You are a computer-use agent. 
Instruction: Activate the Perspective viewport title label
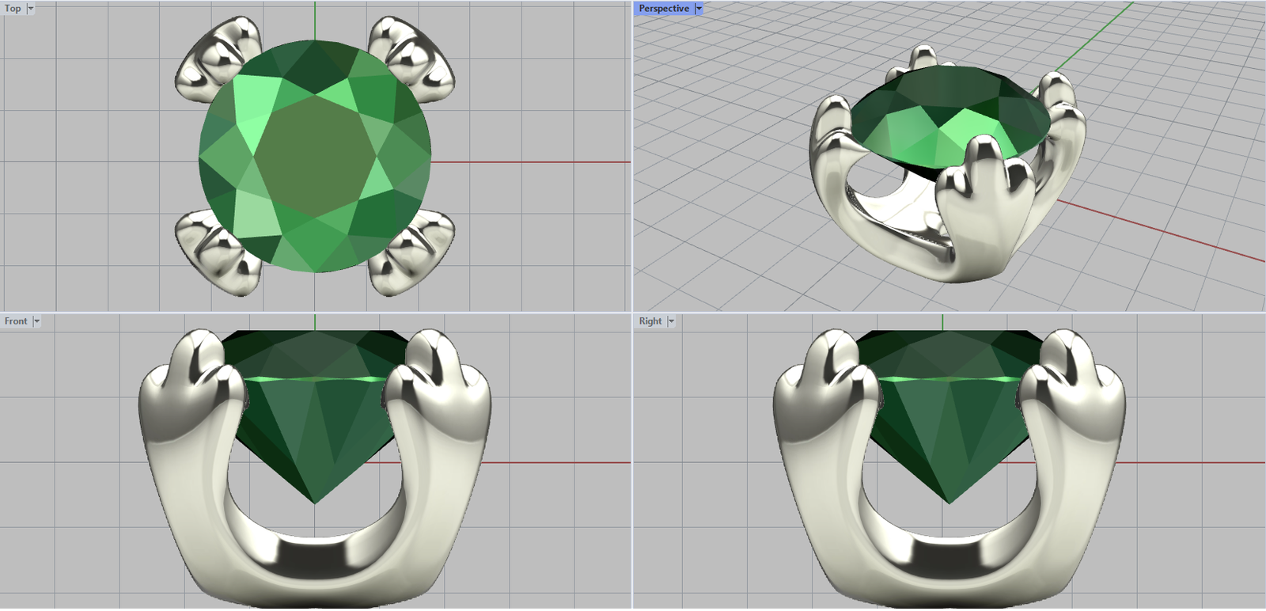(x=664, y=9)
